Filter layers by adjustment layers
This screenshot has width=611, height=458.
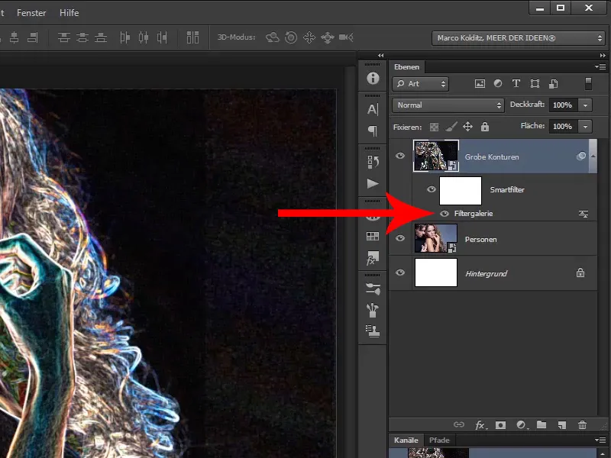point(498,84)
